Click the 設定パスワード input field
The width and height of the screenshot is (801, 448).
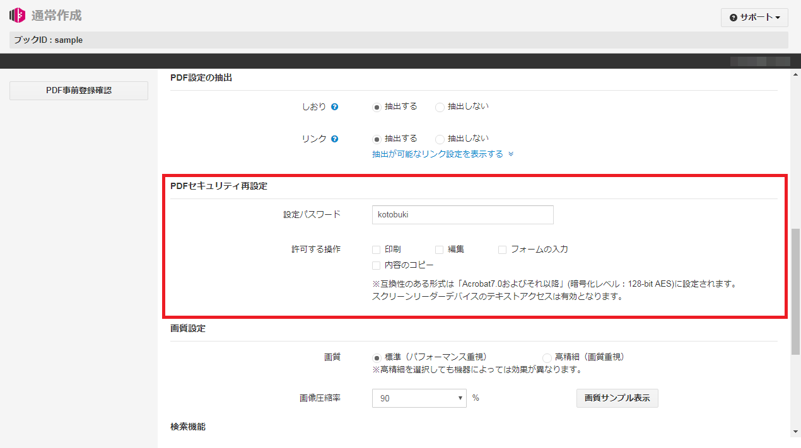(x=462, y=215)
